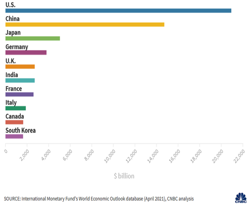Click the 0 axis tick label

pyautogui.click(x=6, y=151)
